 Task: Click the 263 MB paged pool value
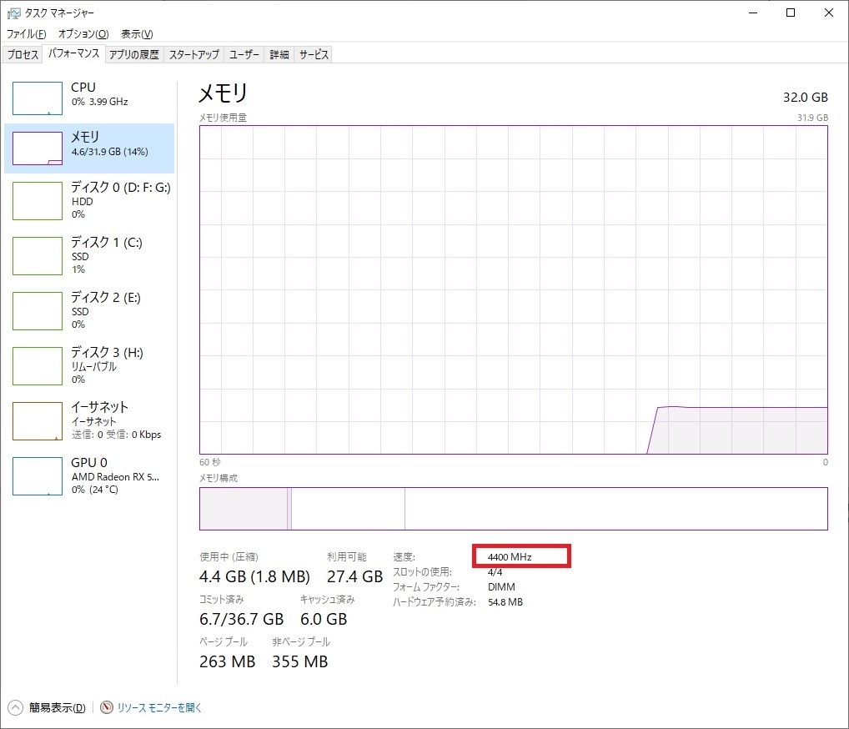(228, 661)
